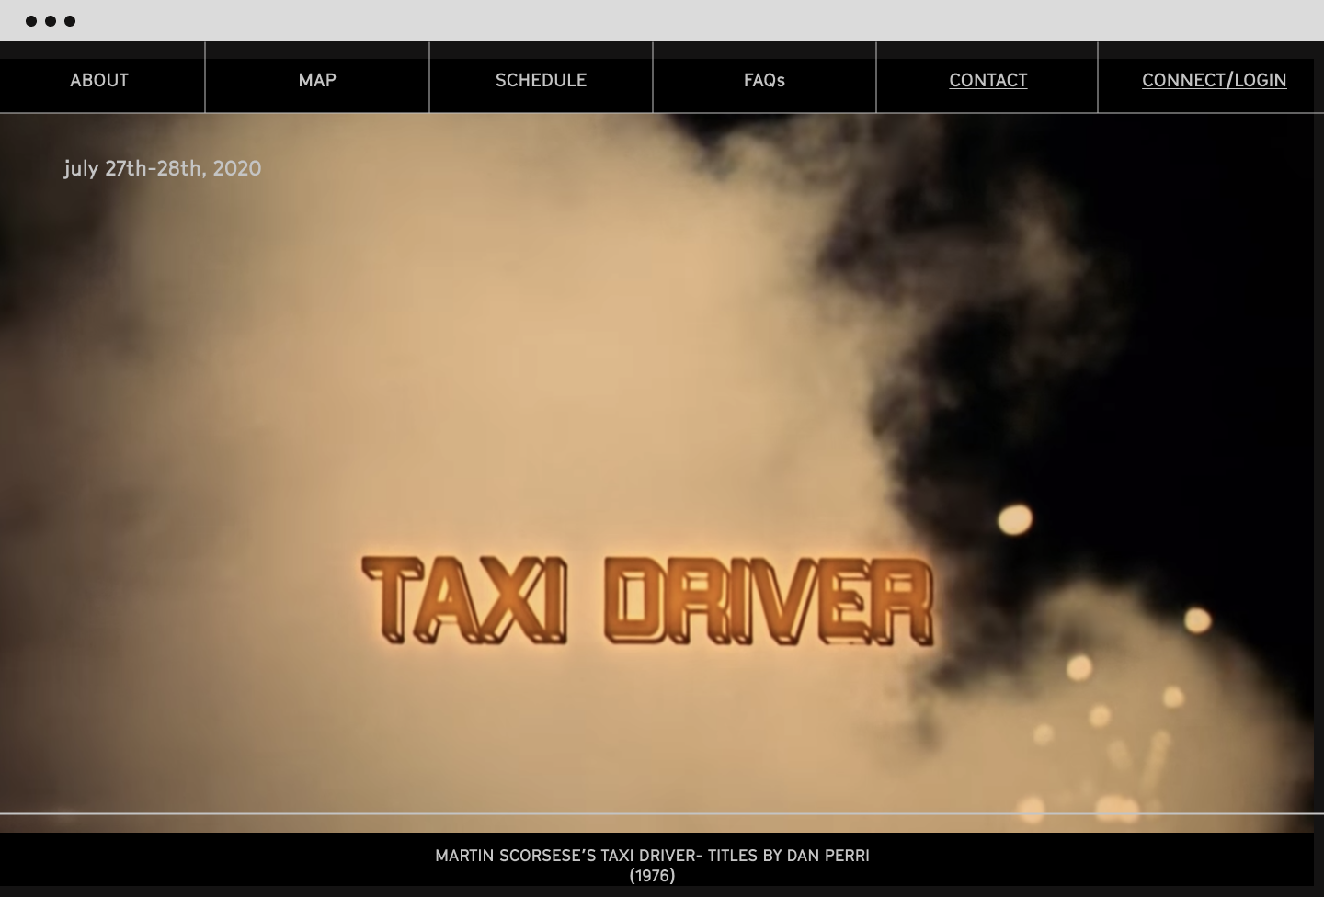Open the SCHEDULE menu item
The width and height of the screenshot is (1324, 897).
coord(541,80)
